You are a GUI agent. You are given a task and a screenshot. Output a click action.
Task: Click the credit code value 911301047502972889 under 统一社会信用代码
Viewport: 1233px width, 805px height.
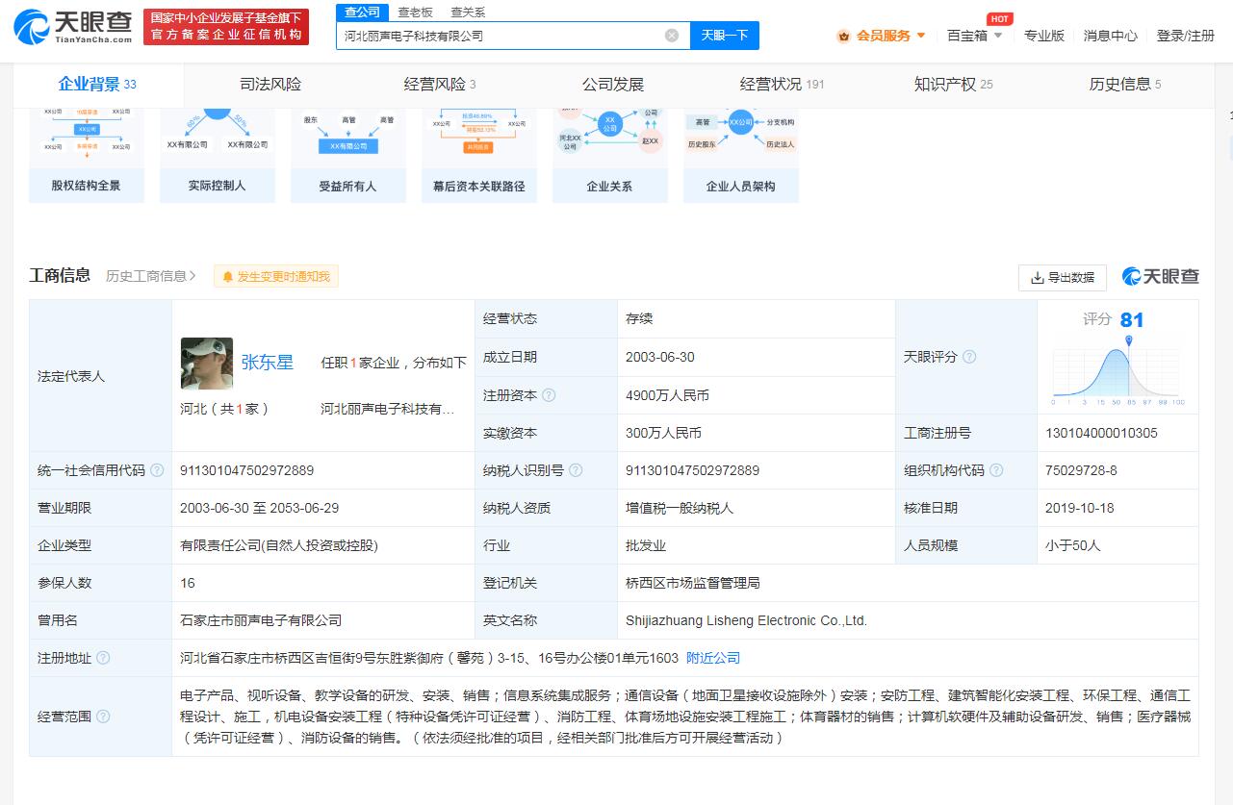click(246, 470)
